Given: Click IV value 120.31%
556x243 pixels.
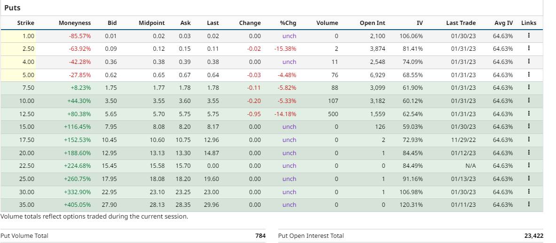Looking at the screenshot, I should (412, 205).
